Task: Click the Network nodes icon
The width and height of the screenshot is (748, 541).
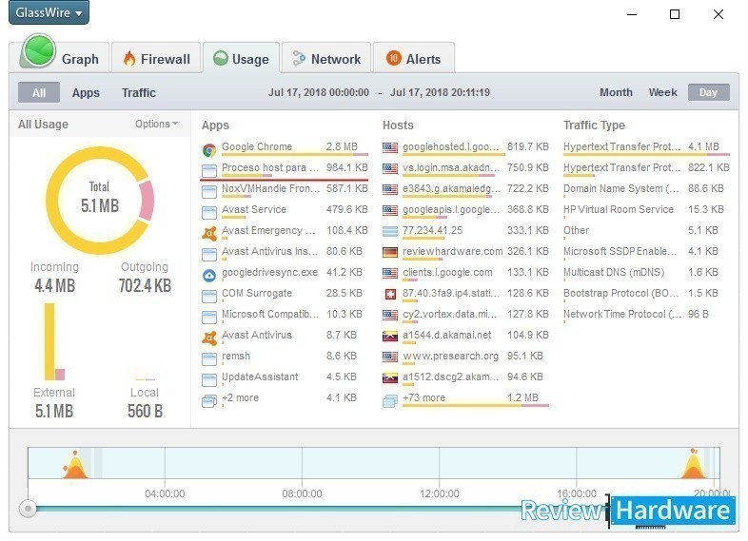Action: pos(299,58)
